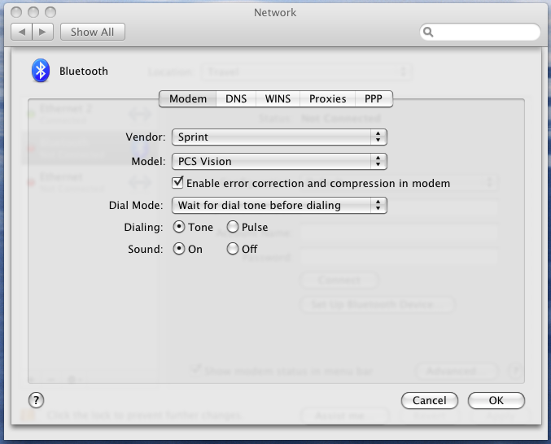This screenshot has width=551, height=444.
Task: Click the Bluetooth heading text
Action: (x=84, y=72)
